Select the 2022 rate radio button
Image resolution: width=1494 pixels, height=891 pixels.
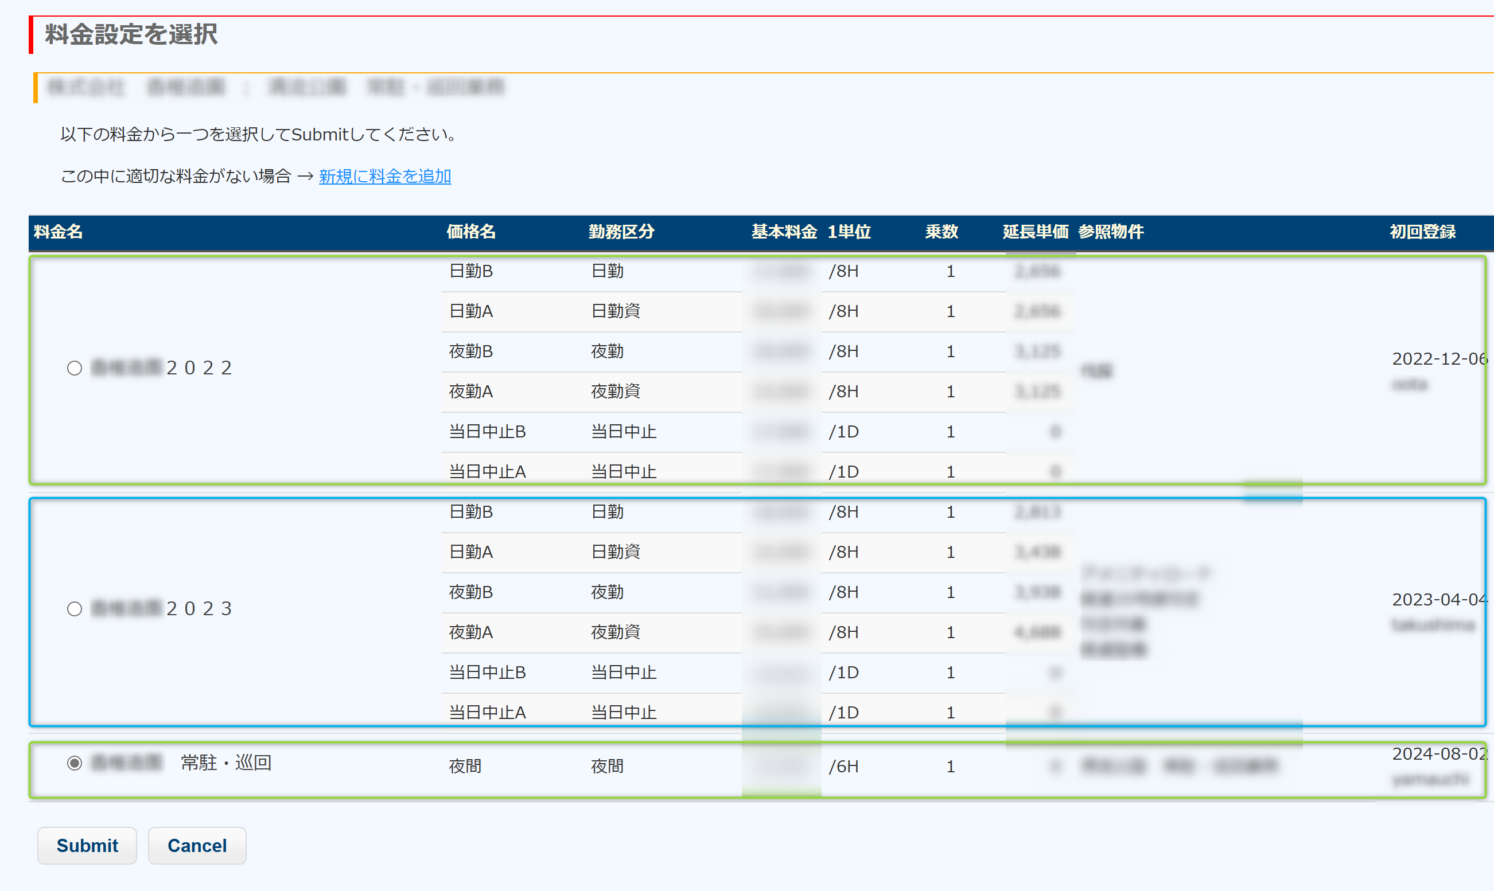[75, 368]
